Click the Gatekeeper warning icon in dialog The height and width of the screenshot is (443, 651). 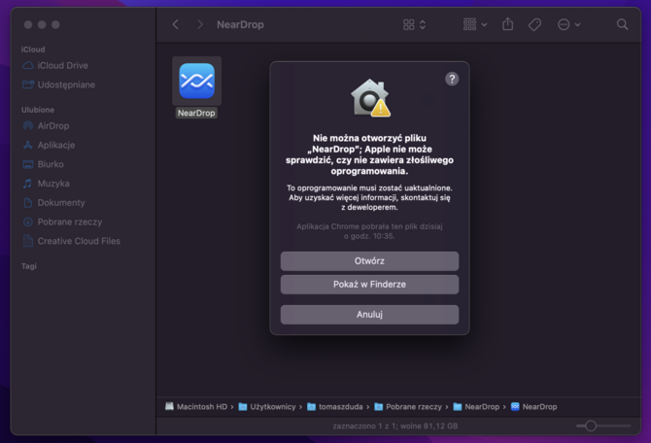click(x=370, y=98)
